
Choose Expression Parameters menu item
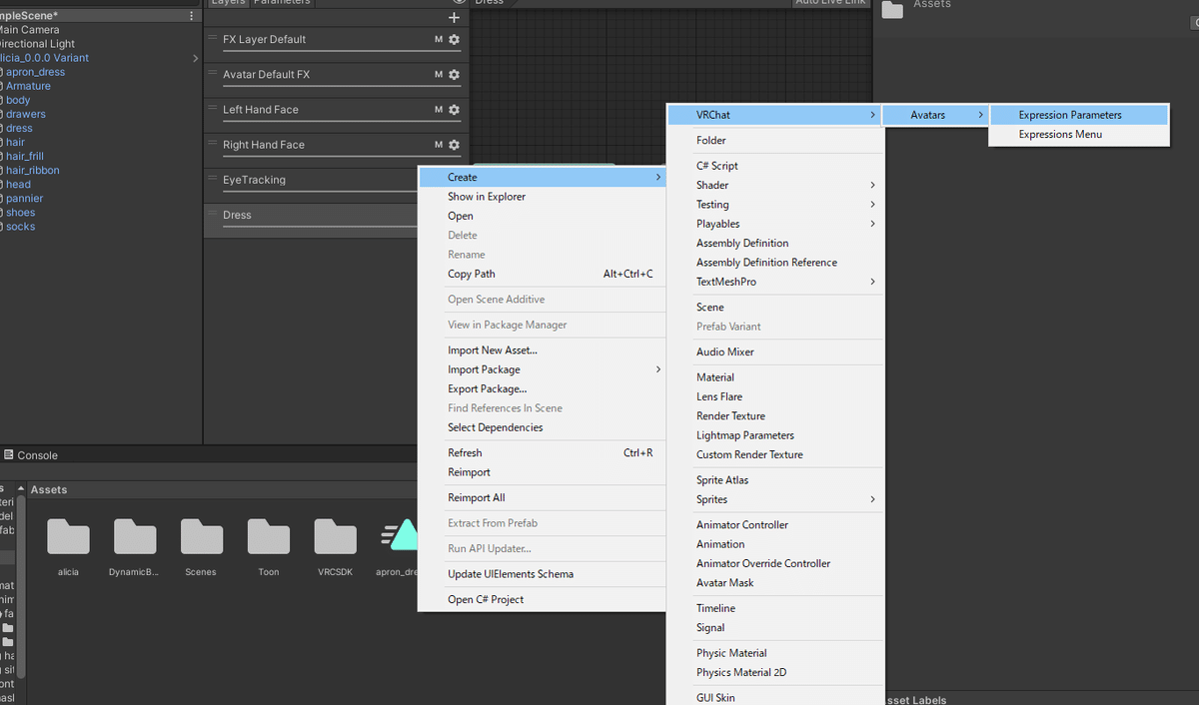1078,115
